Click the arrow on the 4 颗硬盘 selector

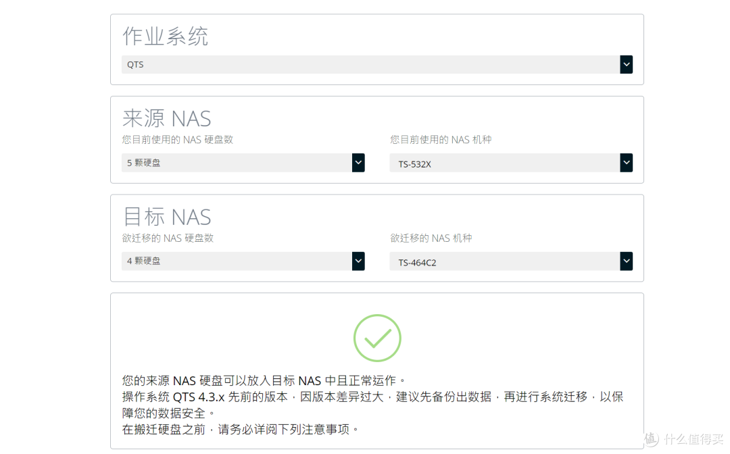coord(358,261)
